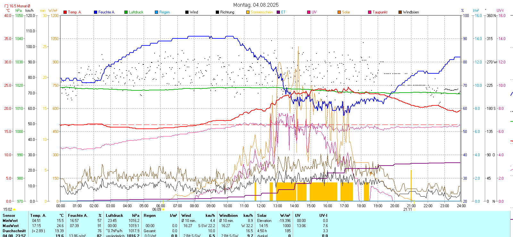Image resolution: width=513 pixels, height=237 pixels.
Task: Click the 12:00 time axis label
Action: pos(261,206)
